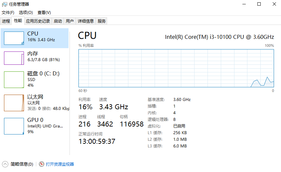Screen dimensions: 281x172
Task: Open the 选项(O) menu
Action: 26,13
